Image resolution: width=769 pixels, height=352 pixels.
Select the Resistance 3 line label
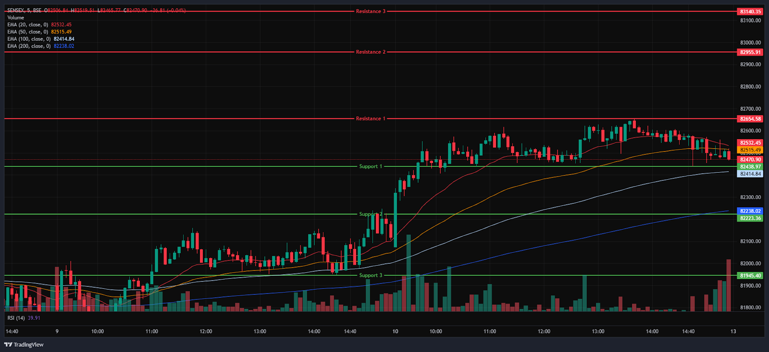(x=370, y=11)
